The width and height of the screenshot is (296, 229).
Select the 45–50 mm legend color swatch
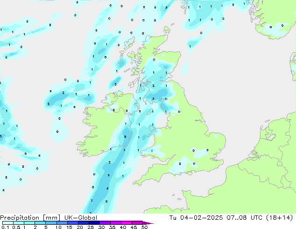click(137, 223)
